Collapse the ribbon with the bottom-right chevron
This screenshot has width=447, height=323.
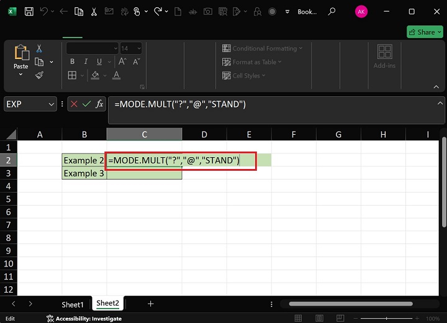click(436, 87)
